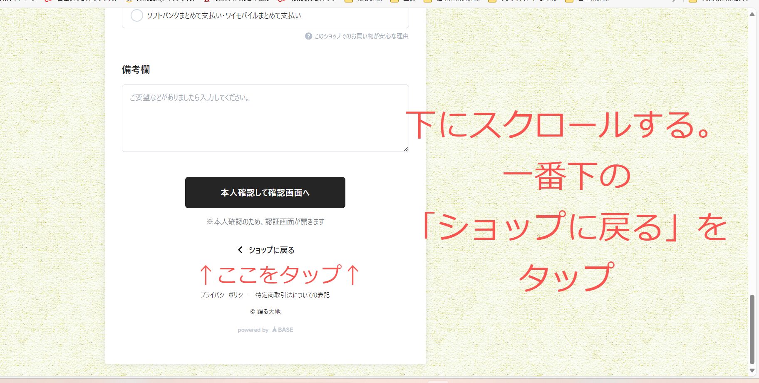Open the このショップでのお買い物が安心な理由 link
Screen dimensions: 759x383
(361, 36)
